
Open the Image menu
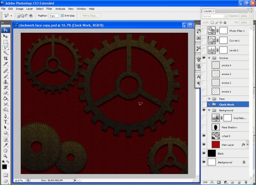tap(20, 9)
